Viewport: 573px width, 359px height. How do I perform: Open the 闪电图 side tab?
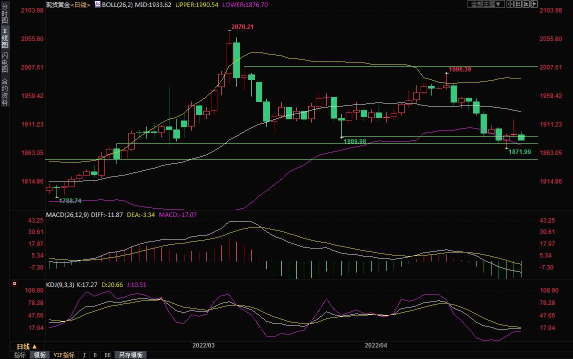(x=4, y=62)
